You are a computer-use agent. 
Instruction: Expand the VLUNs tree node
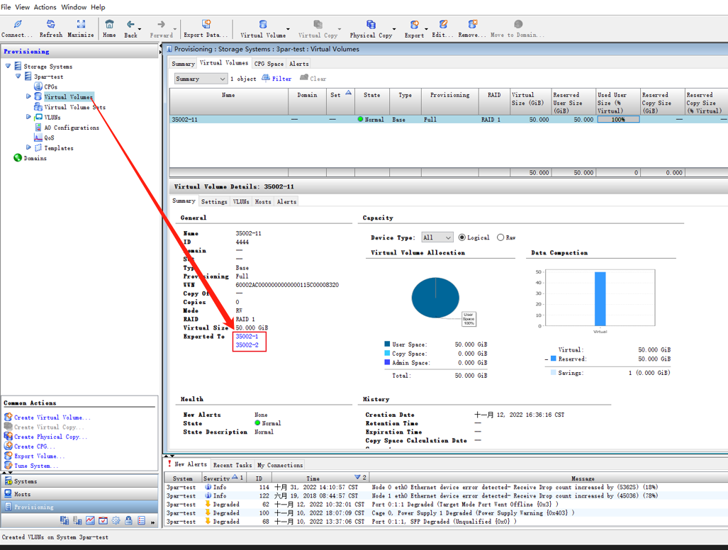click(28, 116)
